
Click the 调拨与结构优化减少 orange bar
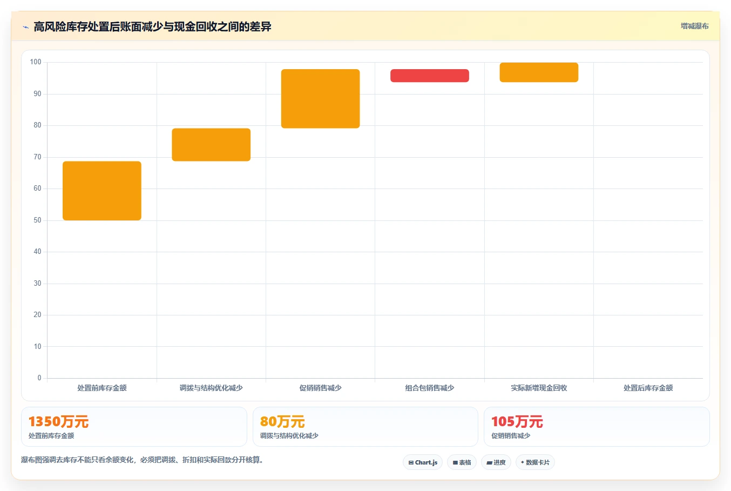(211, 145)
